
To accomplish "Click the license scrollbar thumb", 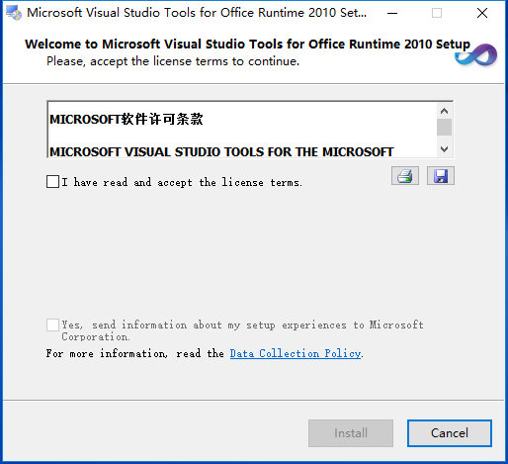I will click(x=444, y=128).
